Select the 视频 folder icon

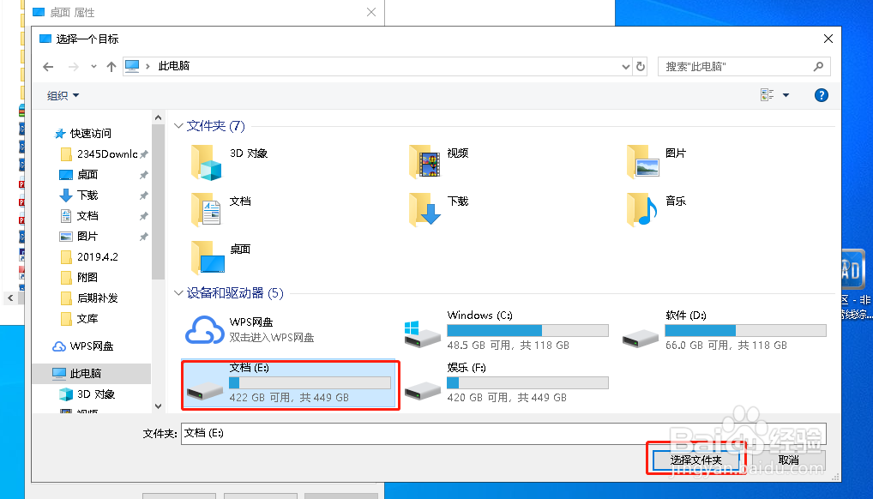coord(424,162)
